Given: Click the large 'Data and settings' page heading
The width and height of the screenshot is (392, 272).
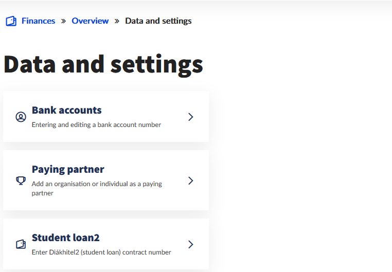Looking at the screenshot, I should (103, 65).
